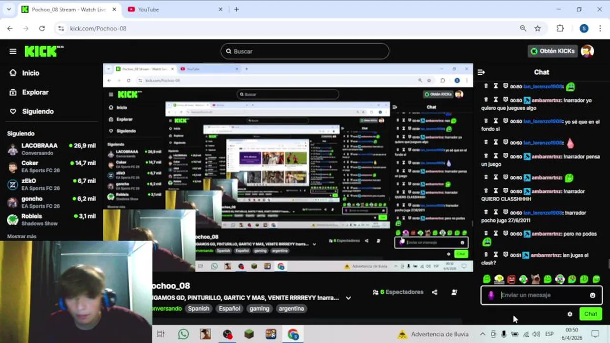Open Chrome site information icon in address bar
The height and width of the screenshot is (343, 610).
[x=61, y=29]
